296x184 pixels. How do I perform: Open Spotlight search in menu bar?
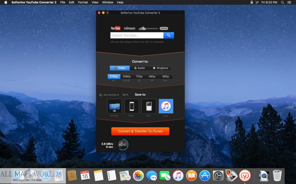282,2
